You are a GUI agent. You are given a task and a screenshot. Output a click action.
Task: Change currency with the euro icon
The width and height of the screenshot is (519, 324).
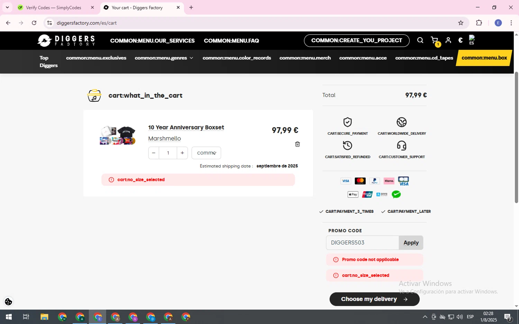[x=460, y=40]
